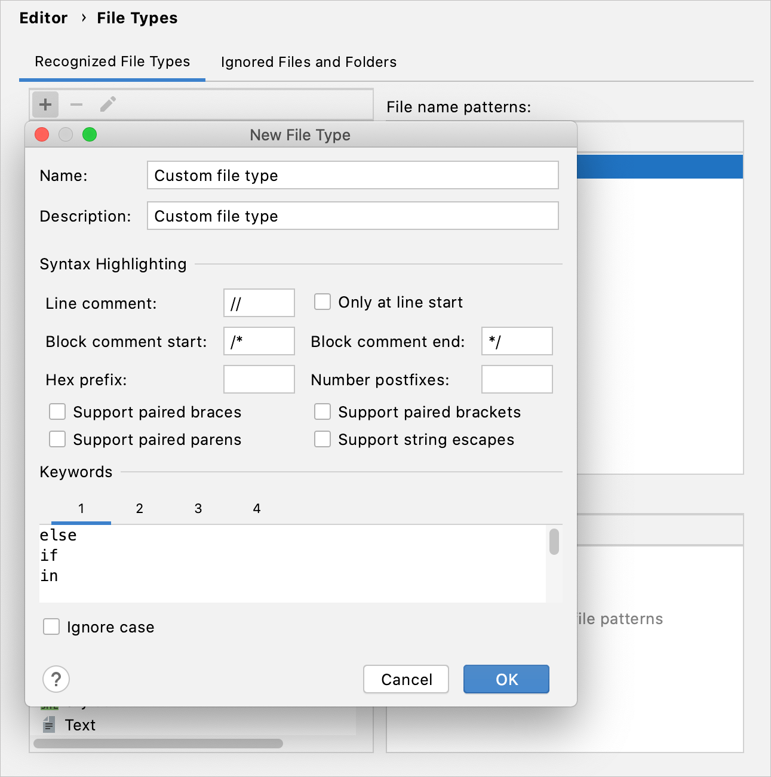Enable Support paired parens
This screenshot has height=777, width=771.
coord(57,439)
